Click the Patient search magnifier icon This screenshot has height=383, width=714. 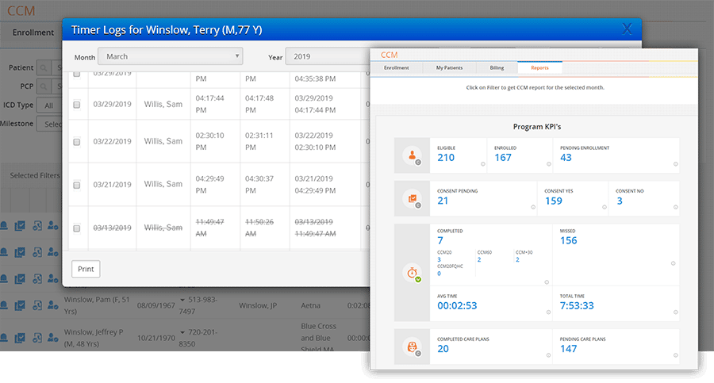[x=44, y=68]
